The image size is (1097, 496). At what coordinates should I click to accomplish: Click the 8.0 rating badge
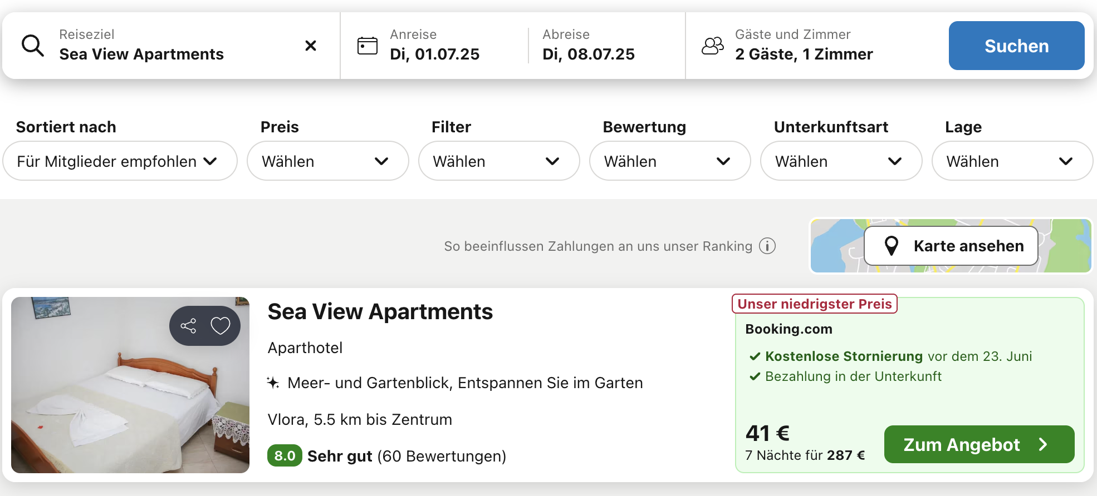tap(285, 455)
